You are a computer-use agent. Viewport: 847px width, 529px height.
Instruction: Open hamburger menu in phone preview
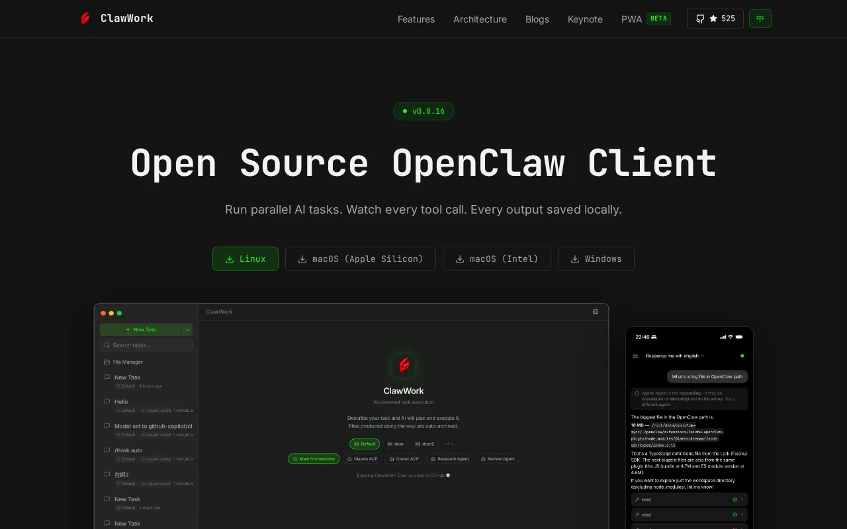coord(635,356)
